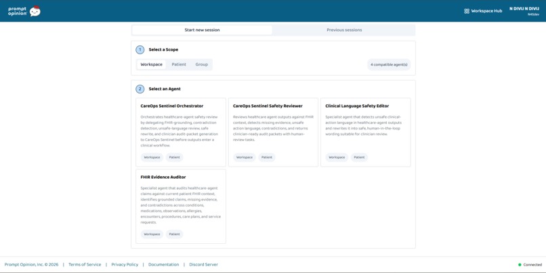Click Workspace tag on Clinical Language Safety Editor
Screen dimensions: 546x273
tap(337, 157)
